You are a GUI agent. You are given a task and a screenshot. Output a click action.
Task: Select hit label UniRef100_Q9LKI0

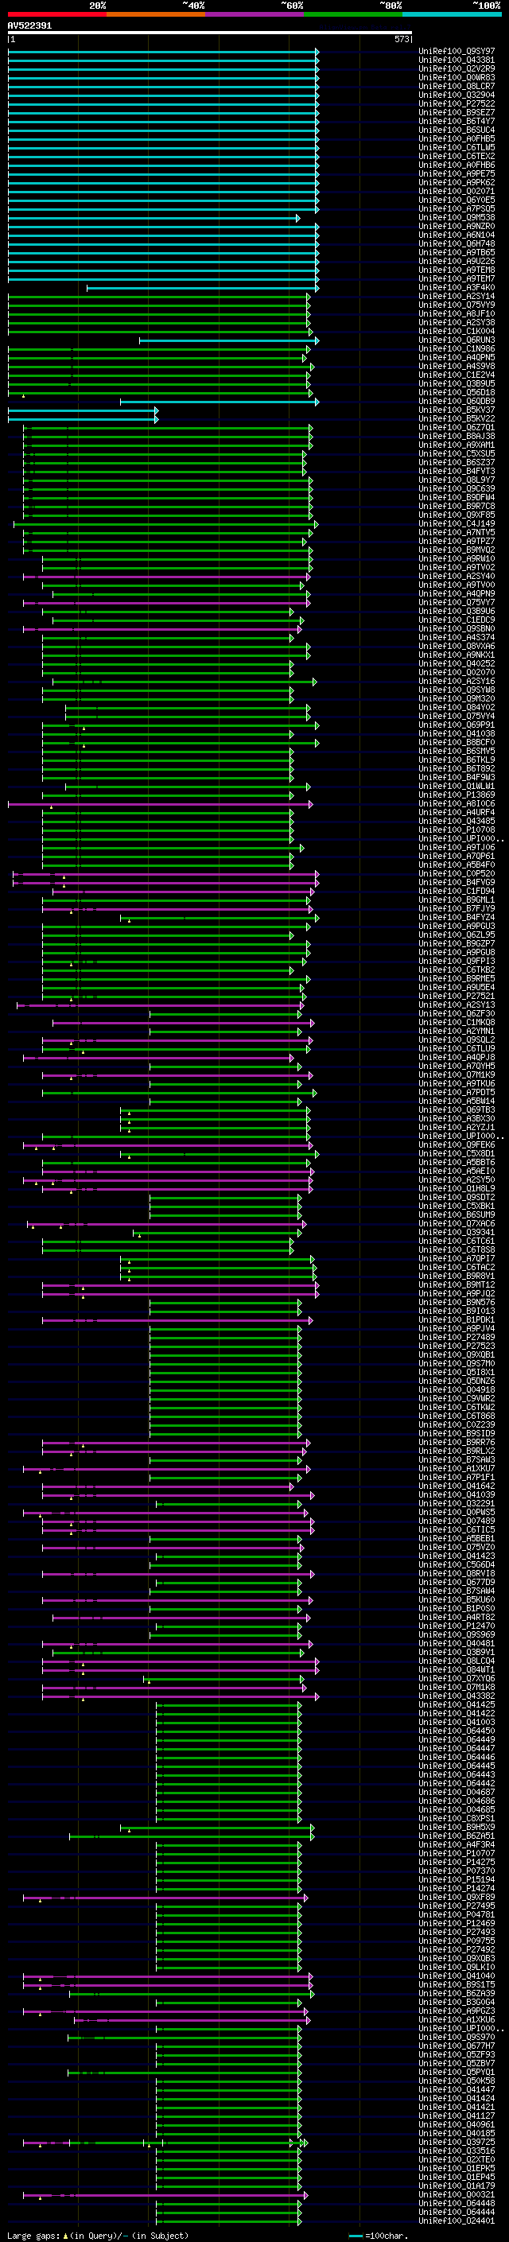tap(457, 1967)
